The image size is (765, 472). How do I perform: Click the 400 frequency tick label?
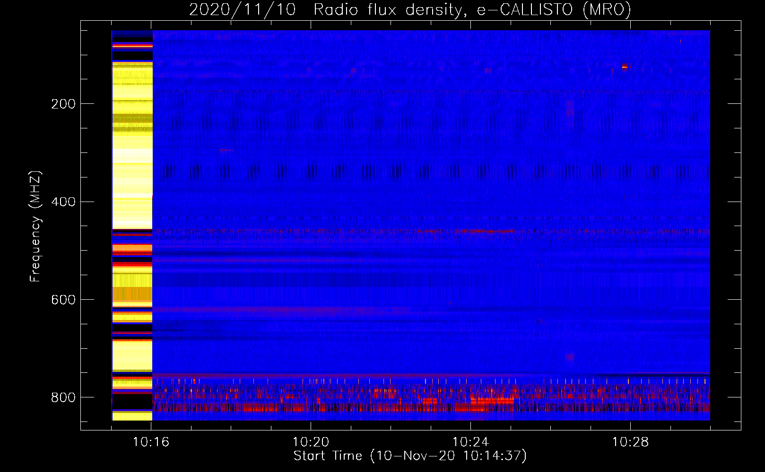pos(63,202)
